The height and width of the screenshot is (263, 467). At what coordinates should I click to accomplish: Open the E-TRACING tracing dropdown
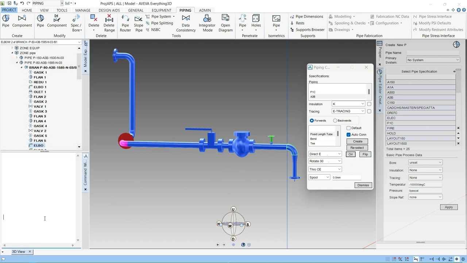pyautogui.click(x=348, y=111)
